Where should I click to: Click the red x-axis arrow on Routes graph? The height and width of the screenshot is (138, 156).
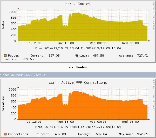[149, 41]
